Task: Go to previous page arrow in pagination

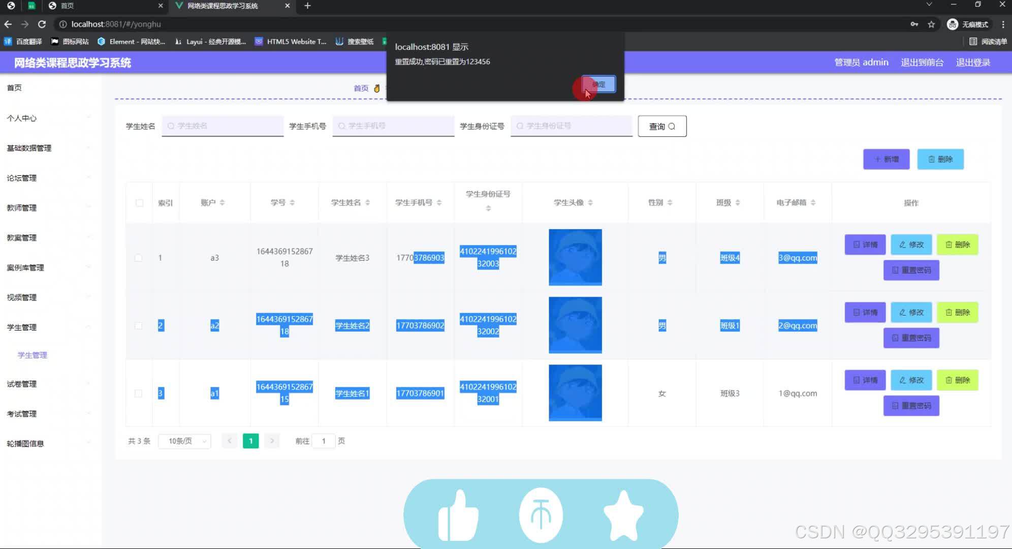Action: pos(230,441)
